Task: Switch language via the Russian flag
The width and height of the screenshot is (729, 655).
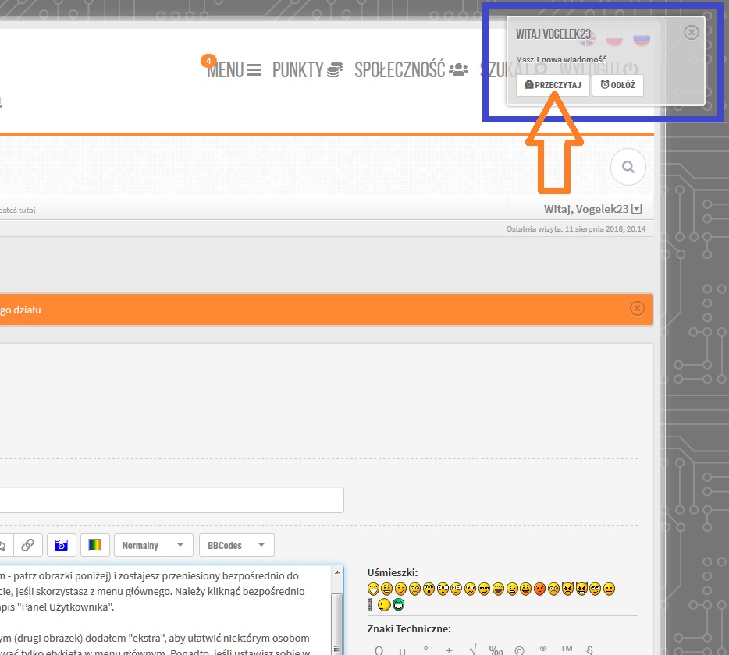Action: (642, 39)
